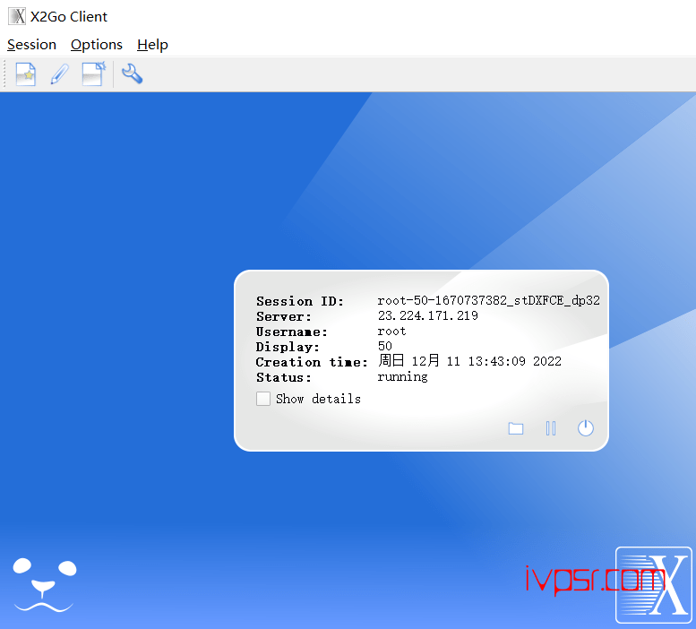Click the Display: label

pyautogui.click(x=288, y=347)
